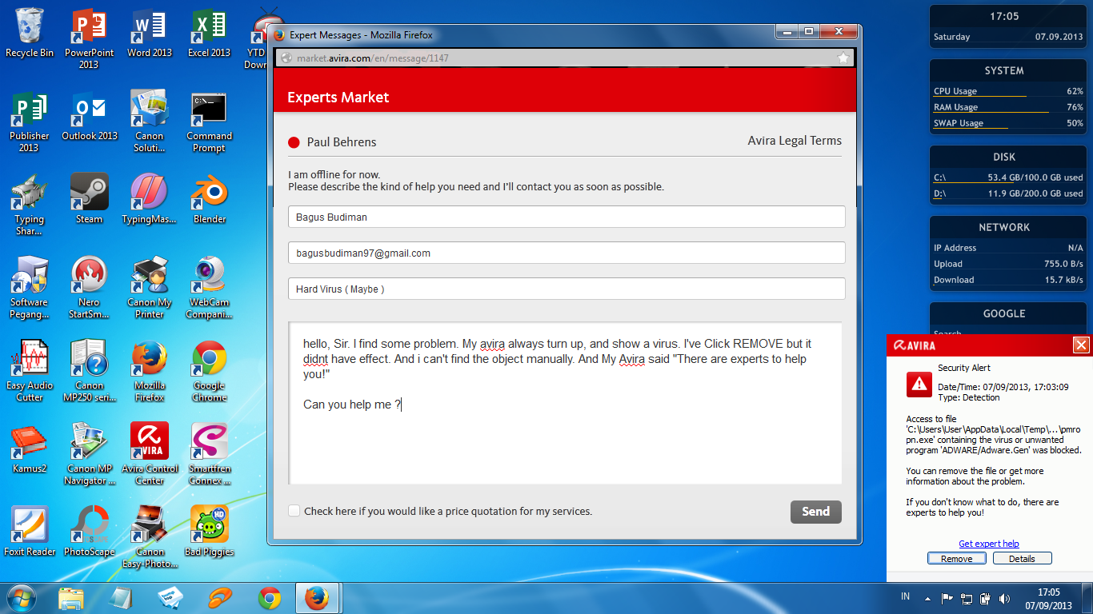Open the Windows Start menu
1093x614 pixels.
tap(22, 598)
